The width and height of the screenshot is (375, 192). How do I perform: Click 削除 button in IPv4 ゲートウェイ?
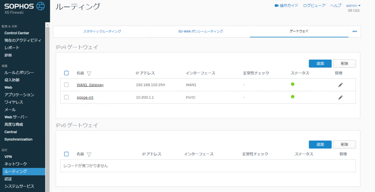pyautogui.click(x=344, y=63)
